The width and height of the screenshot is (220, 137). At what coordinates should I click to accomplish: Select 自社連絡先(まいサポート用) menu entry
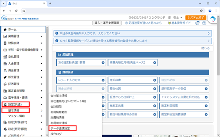click(x=68, y=101)
